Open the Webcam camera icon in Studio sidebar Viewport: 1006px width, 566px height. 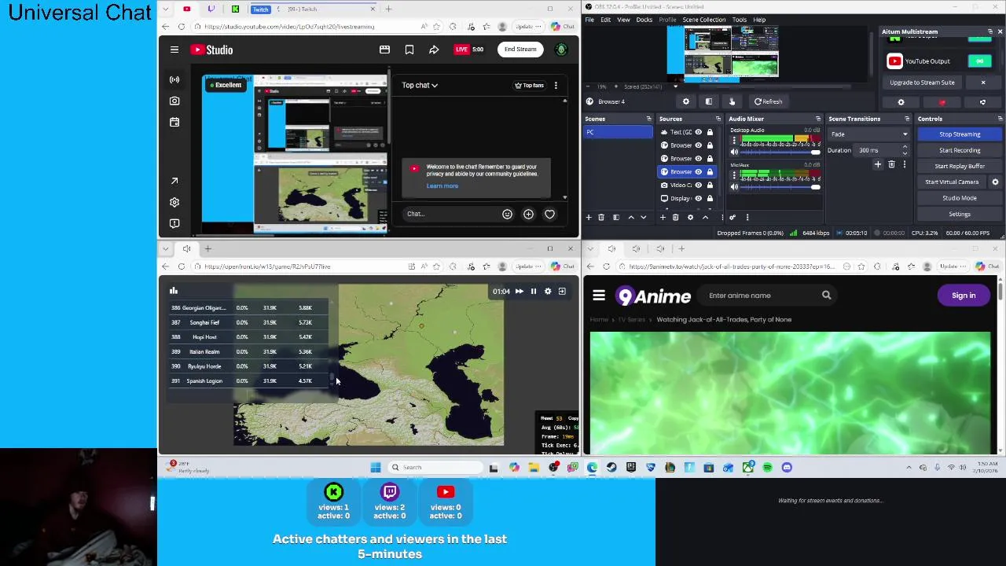point(174,101)
